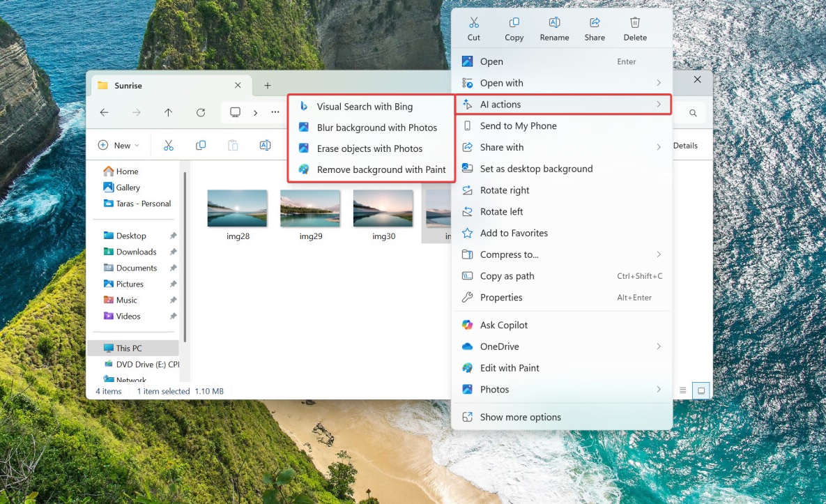The height and width of the screenshot is (504, 826).
Task: Choose Blur background with Photos
Action: [x=372, y=128]
